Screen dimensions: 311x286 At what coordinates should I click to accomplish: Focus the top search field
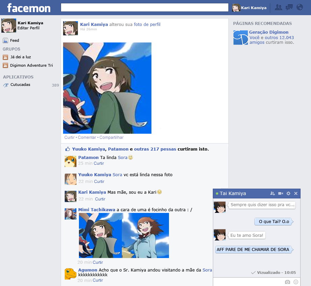coord(145,7)
